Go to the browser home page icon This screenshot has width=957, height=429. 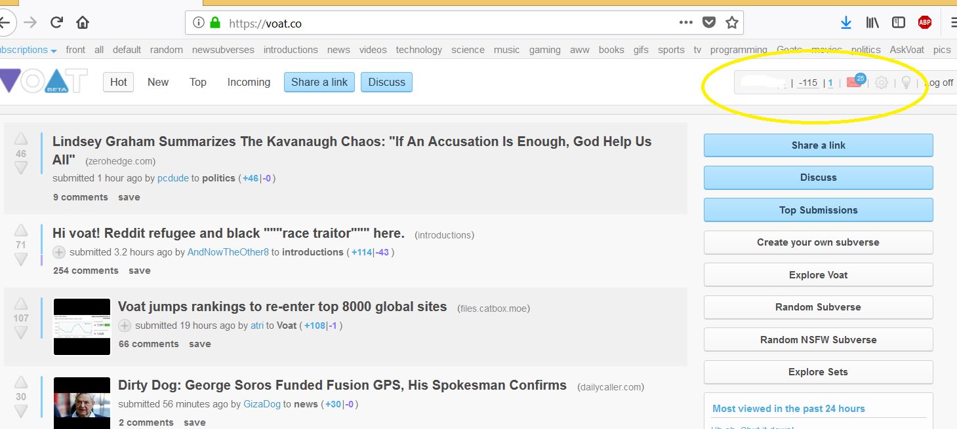click(83, 22)
